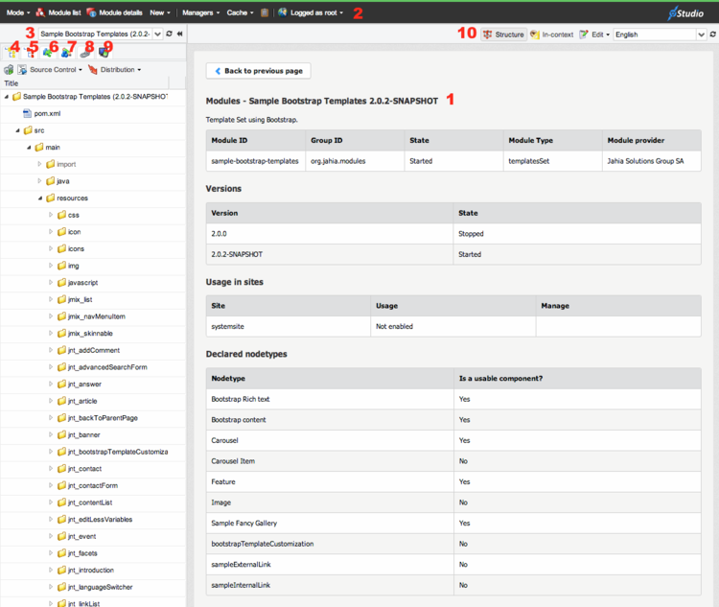Open the chain link side panel tab
This screenshot has width=719, height=607.
84,54
